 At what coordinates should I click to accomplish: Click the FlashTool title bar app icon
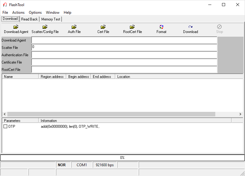pyautogui.click(x=5, y=5)
